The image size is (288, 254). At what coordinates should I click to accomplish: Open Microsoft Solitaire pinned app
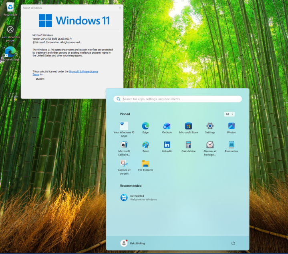pos(124,148)
